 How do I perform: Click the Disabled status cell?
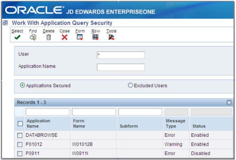click(201, 153)
